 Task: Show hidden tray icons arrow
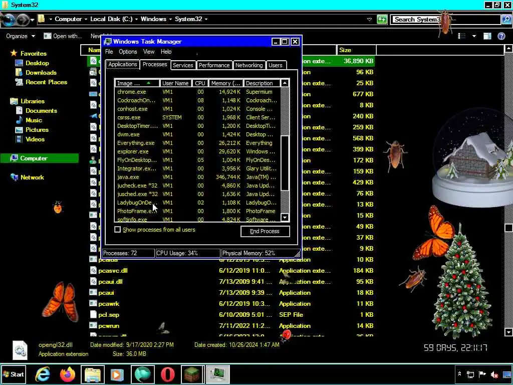tap(459, 374)
